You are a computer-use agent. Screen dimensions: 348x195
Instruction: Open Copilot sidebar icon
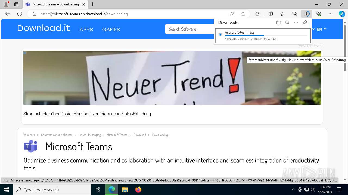342,14
